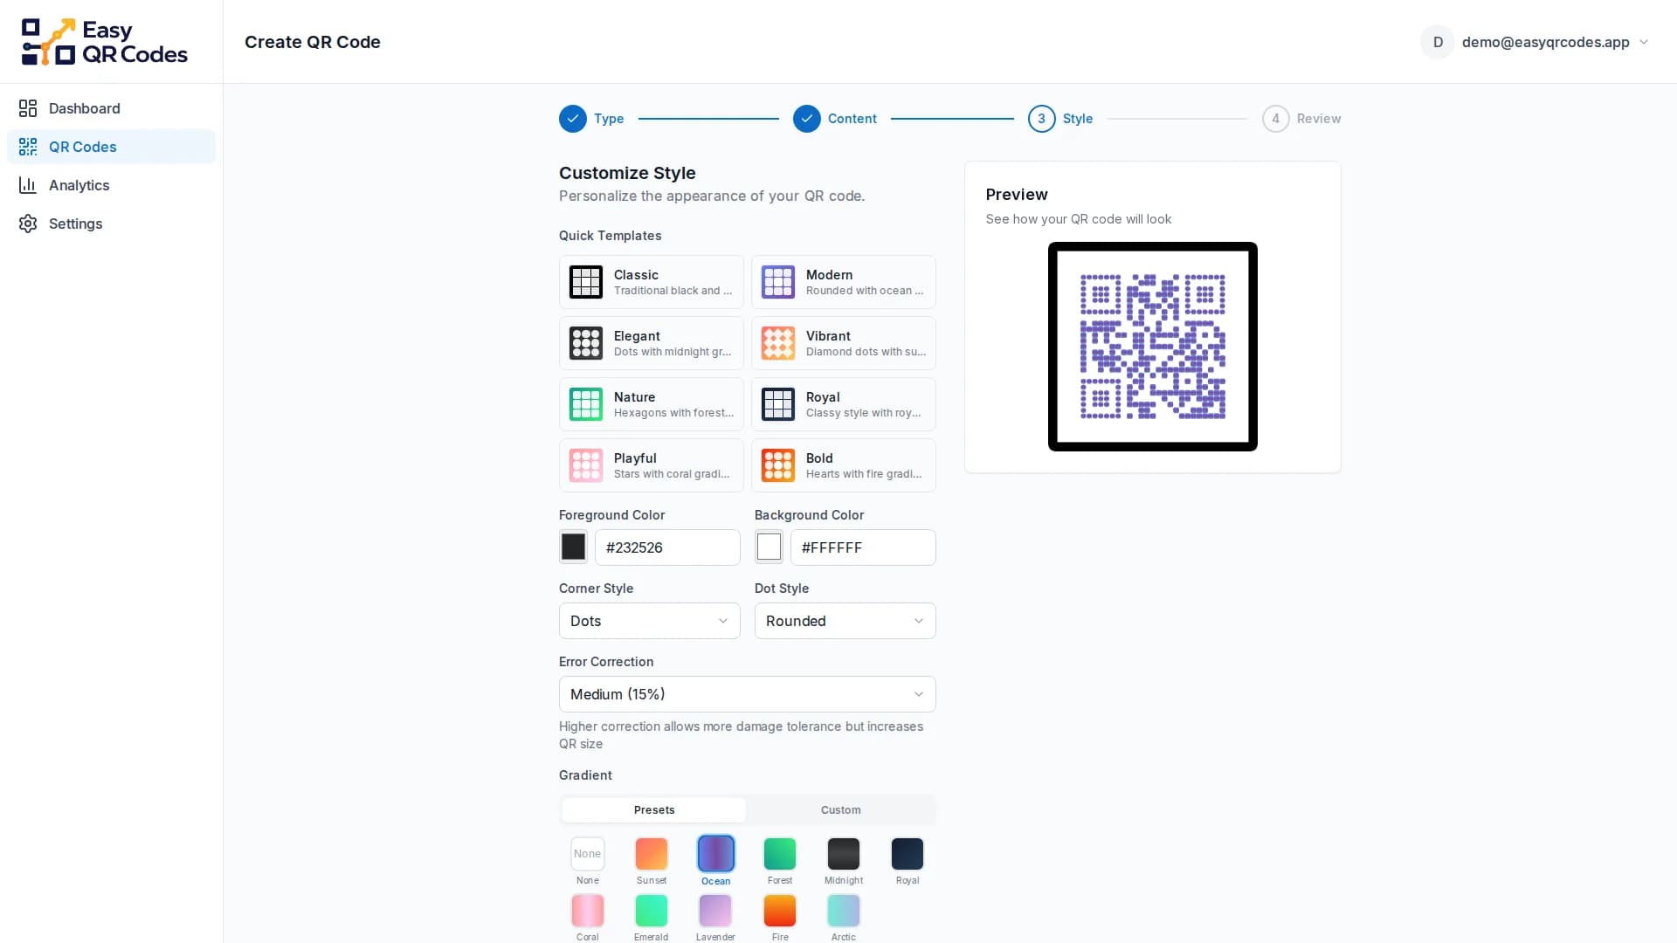Go back to the Type step checkmark
This screenshot has width=1677, height=943.
(573, 119)
